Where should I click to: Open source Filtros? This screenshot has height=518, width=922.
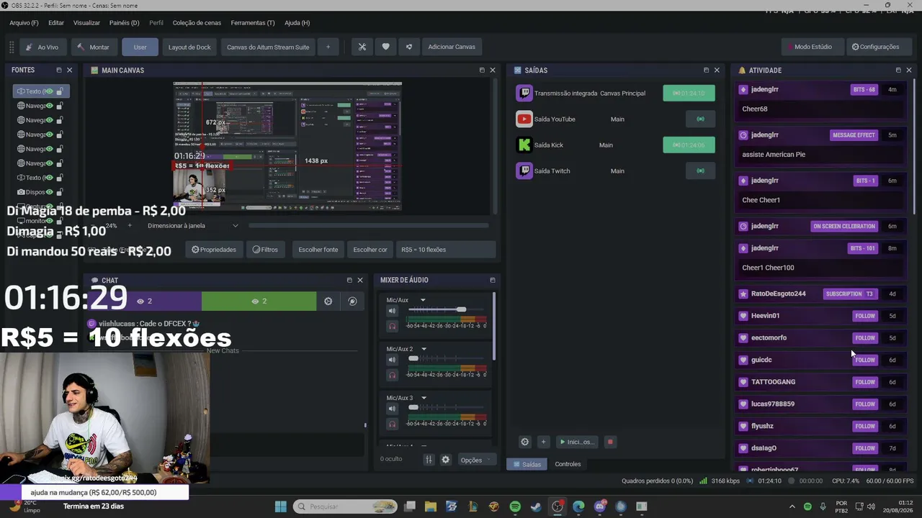click(265, 250)
